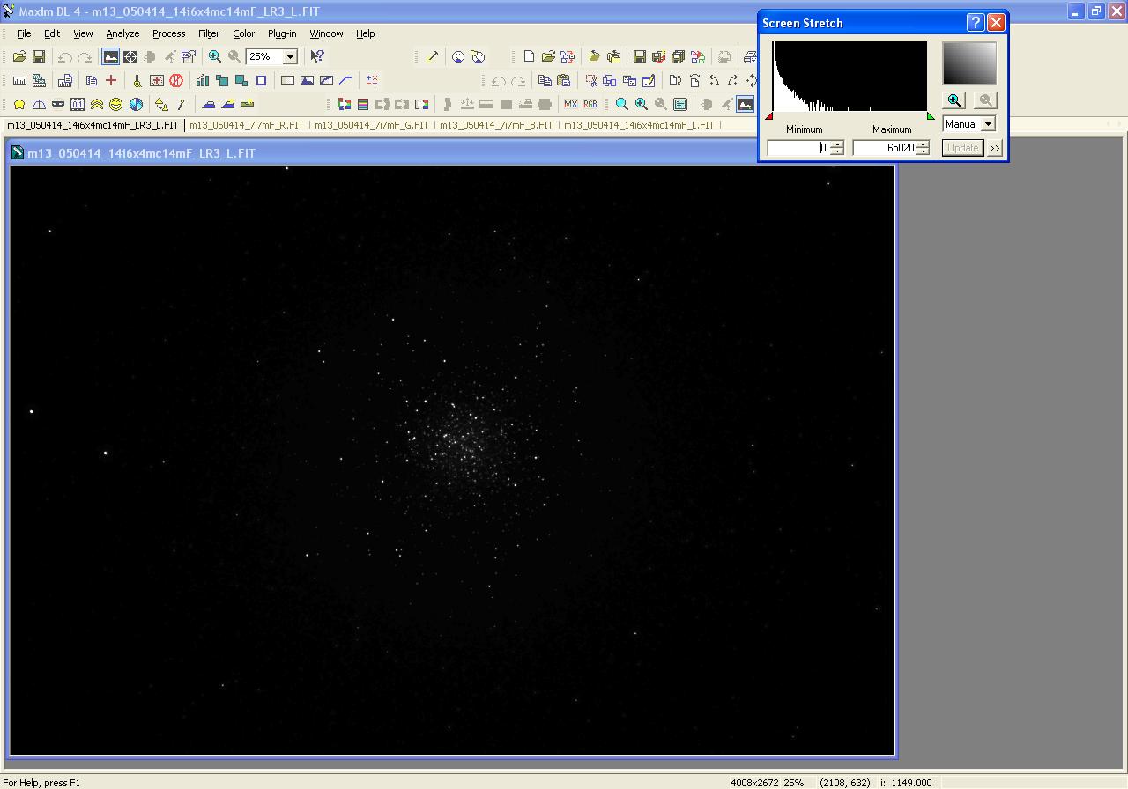The height and width of the screenshot is (789, 1128).
Task: Click the Maximum value input field
Action: [886, 148]
